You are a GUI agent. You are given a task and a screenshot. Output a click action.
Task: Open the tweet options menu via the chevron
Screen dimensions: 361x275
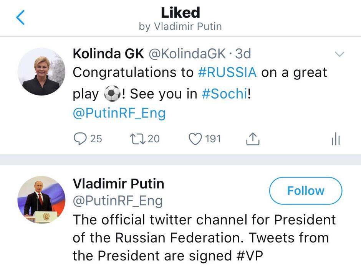click(x=339, y=54)
